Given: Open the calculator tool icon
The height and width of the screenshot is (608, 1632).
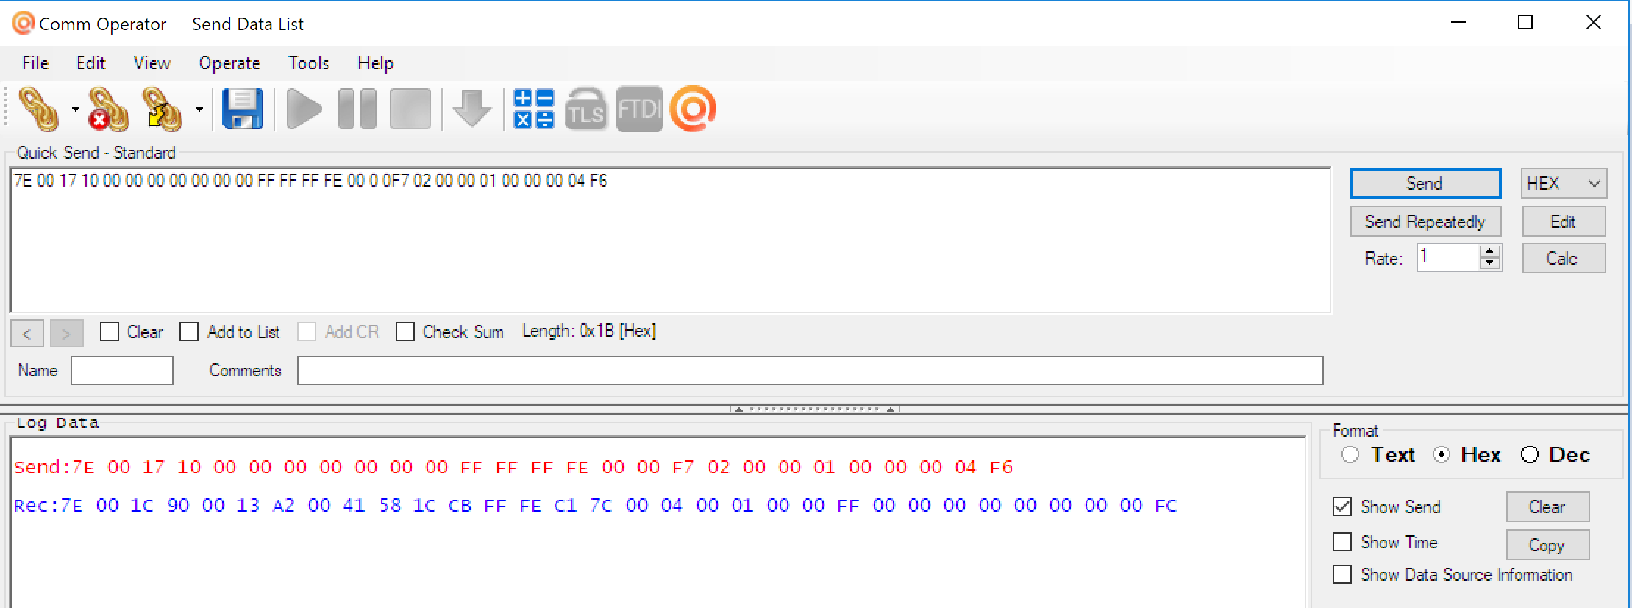Looking at the screenshot, I should (534, 110).
